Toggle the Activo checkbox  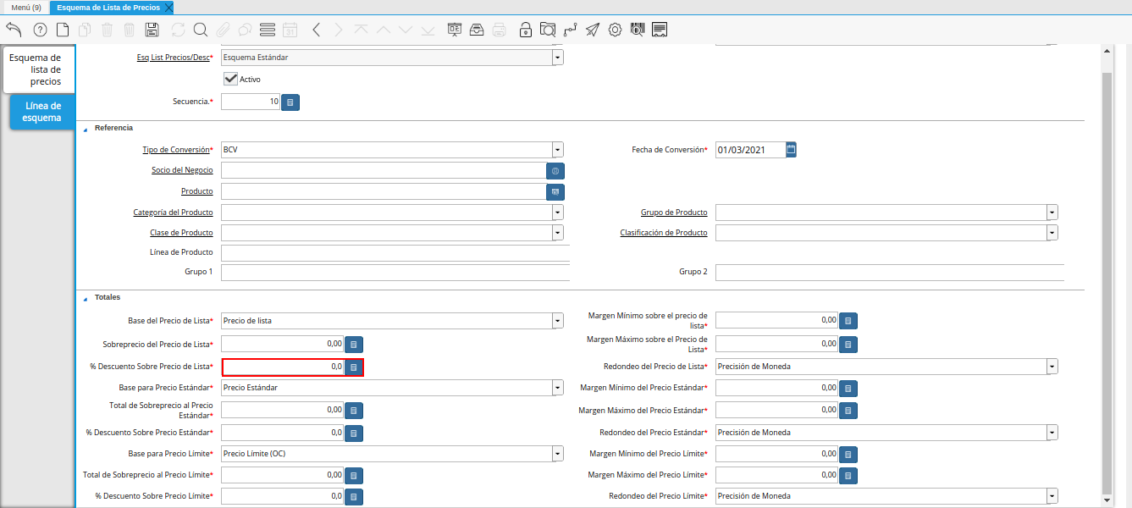(229, 79)
